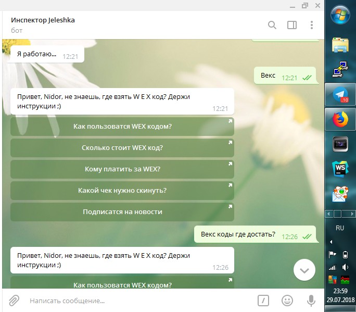Click the battery tray icon
356x312 pixels.
pos(345,255)
